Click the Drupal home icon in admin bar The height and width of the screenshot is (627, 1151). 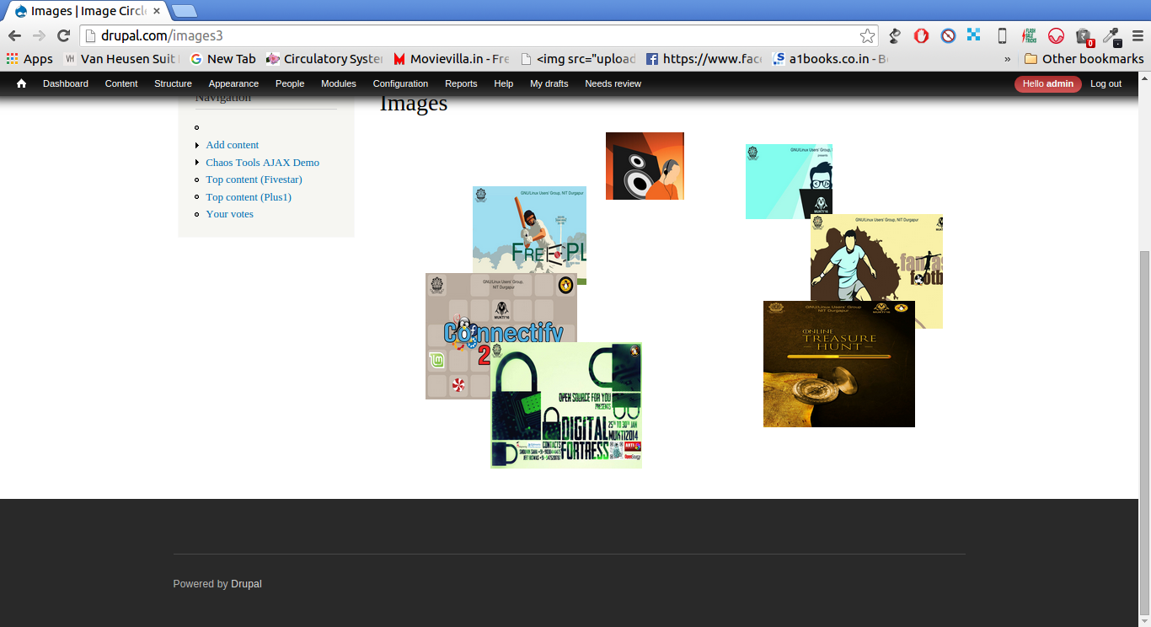tap(21, 83)
